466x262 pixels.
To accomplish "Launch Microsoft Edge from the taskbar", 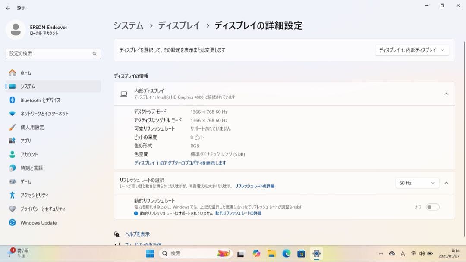I will pyautogui.click(x=286, y=253).
